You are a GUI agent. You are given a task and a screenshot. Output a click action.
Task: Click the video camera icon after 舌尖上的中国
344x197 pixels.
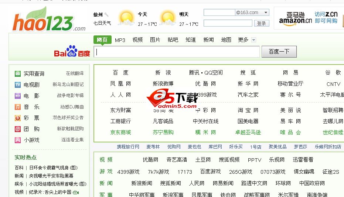pyautogui.click(x=76, y=193)
